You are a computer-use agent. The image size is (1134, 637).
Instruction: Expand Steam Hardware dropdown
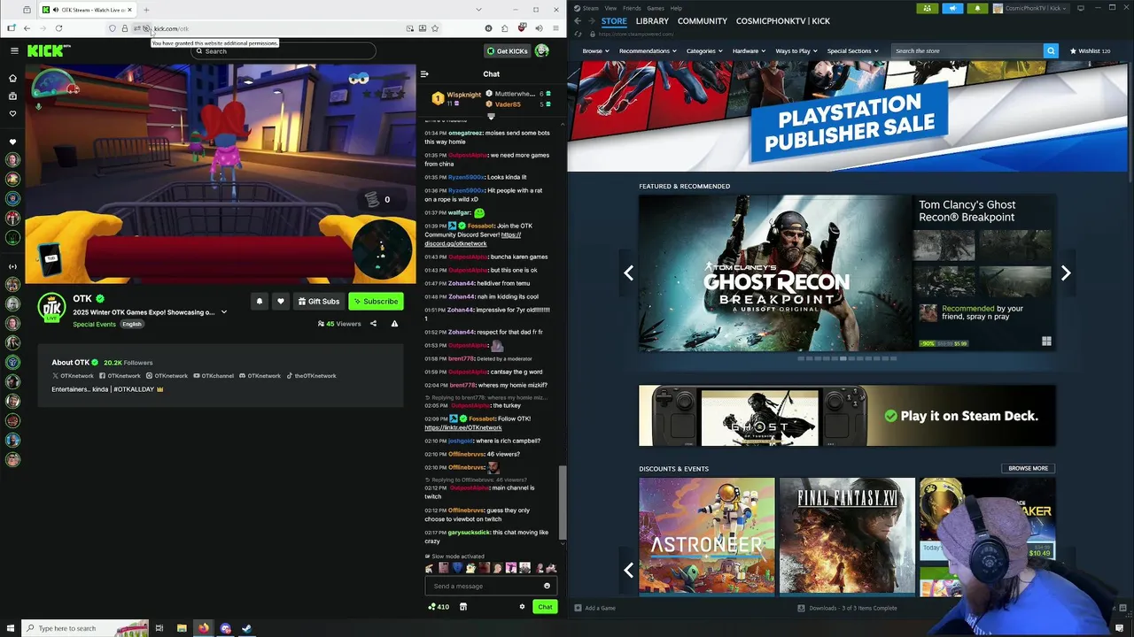(749, 50)
